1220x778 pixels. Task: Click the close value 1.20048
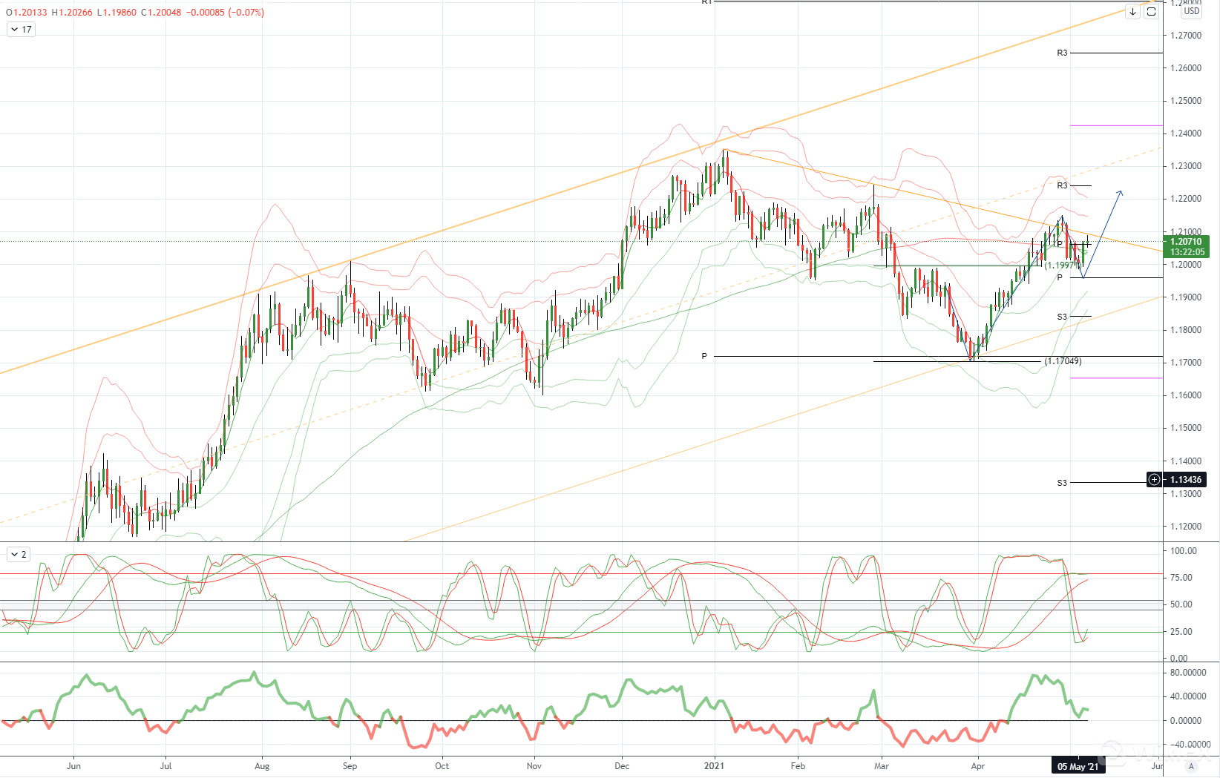click(165, 13)
